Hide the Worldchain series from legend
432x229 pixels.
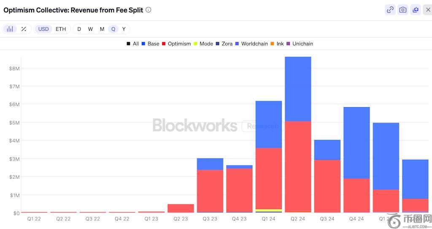pyautogui.click(x=251, y=44)
